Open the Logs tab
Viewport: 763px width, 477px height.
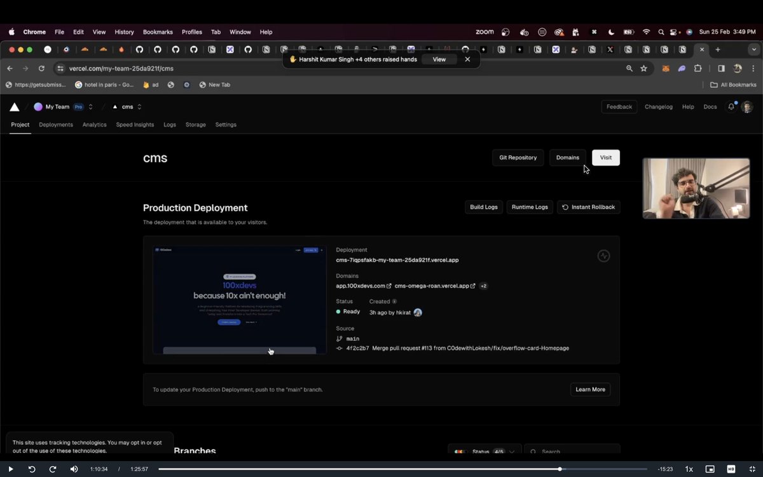tap(170, 125)
